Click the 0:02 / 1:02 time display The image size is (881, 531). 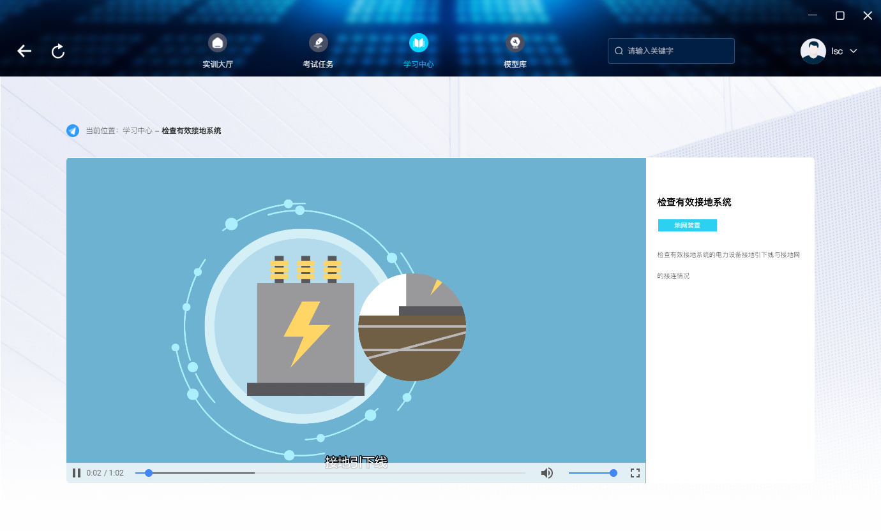(105, 473)
